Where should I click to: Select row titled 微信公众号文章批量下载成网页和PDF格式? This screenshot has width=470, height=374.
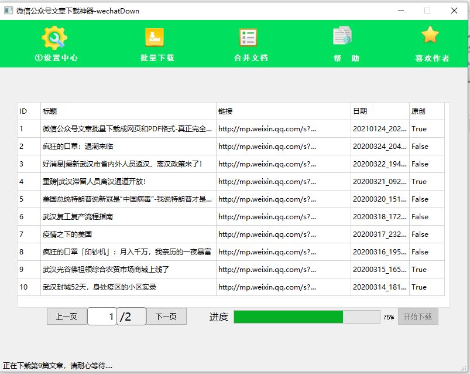pyautogui.click(x=231, y=129)
